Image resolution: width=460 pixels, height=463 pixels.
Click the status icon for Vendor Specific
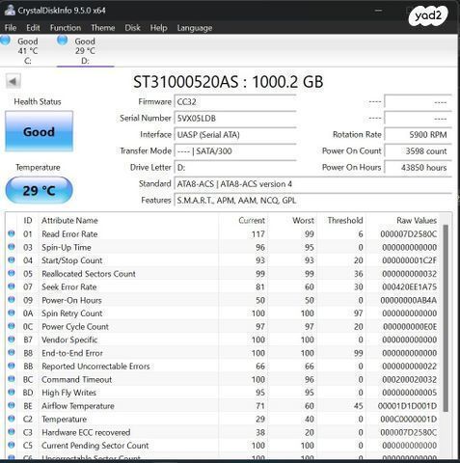coord(12,339)
